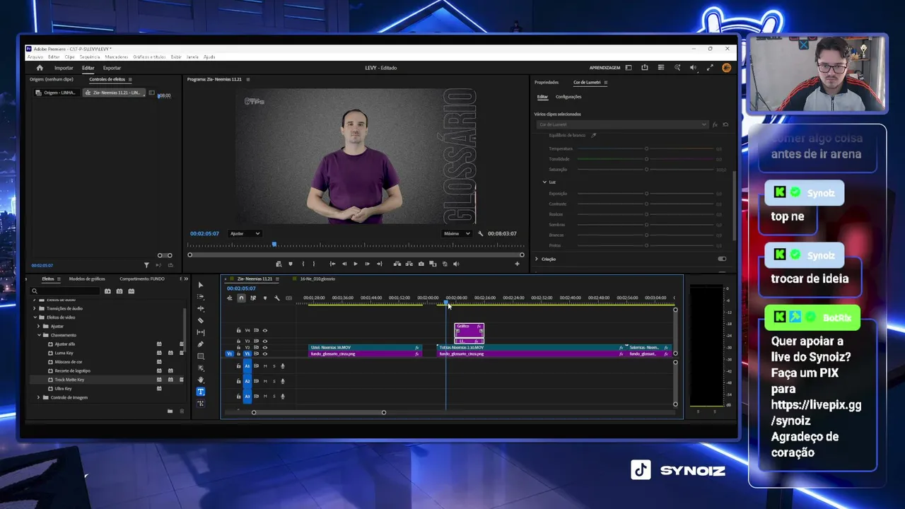The image size is (905, 509).
Task: Select the Type tool
Action: (201, 392)
